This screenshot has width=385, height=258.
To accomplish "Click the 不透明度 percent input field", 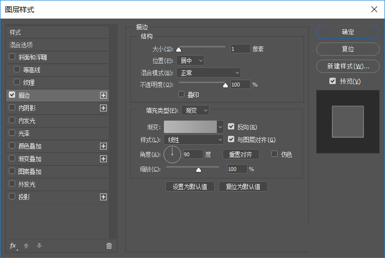I will point(240,85).
